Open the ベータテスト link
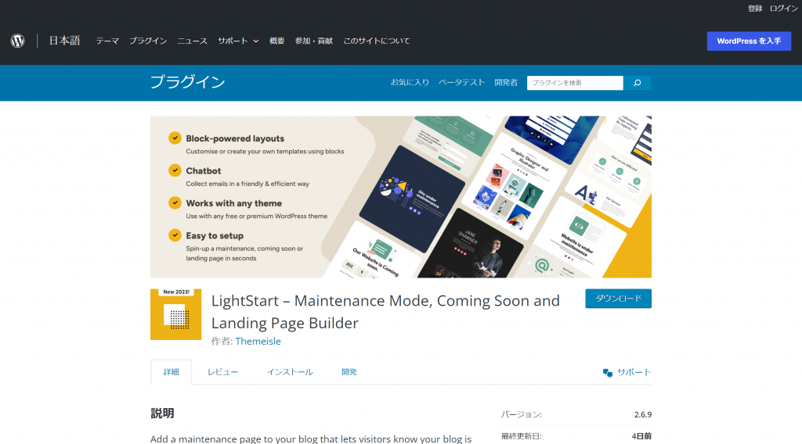Image resolution: width=802 pixels, height=444 pixels. (461, 82)
